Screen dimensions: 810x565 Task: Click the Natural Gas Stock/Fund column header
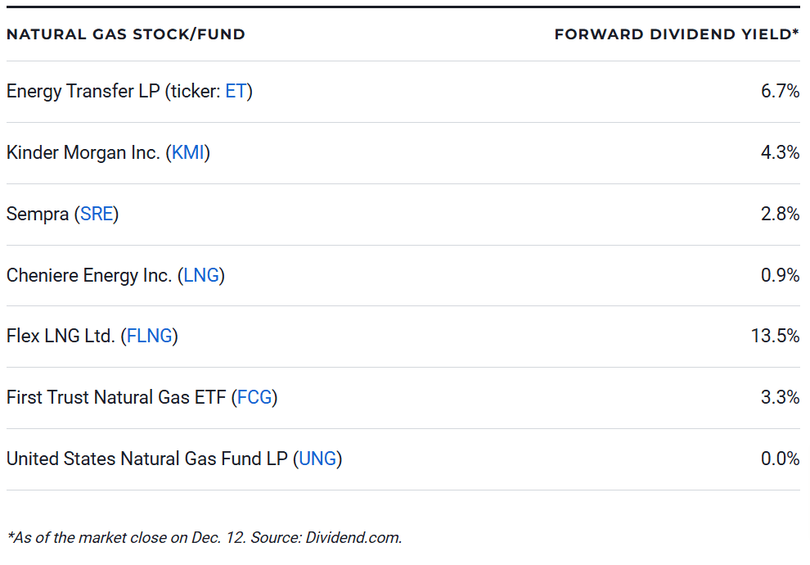[126, 34]
